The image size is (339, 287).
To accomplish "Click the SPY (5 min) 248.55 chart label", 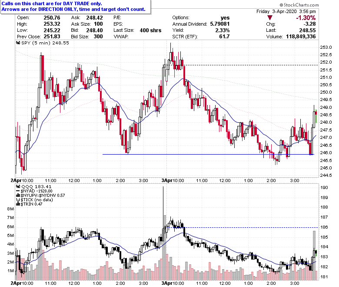I will pos(45,43).
